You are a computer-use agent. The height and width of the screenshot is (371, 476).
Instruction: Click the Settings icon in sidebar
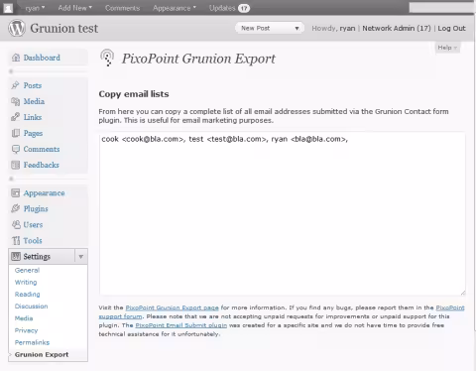(x=16, y=256)
